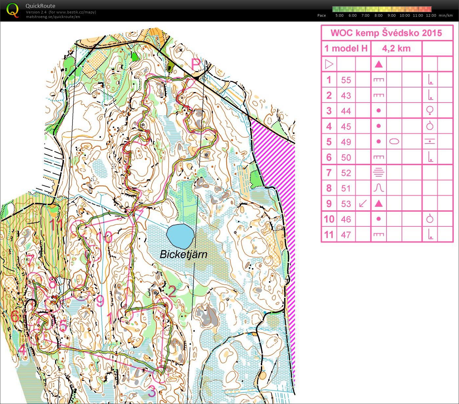Click the cliff symbol in control 1 row
The image size is (459, 404).
[379, 80]
